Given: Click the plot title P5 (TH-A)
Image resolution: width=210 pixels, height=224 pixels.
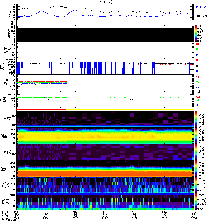Looking at the screenshot, I should click(105, 2).
